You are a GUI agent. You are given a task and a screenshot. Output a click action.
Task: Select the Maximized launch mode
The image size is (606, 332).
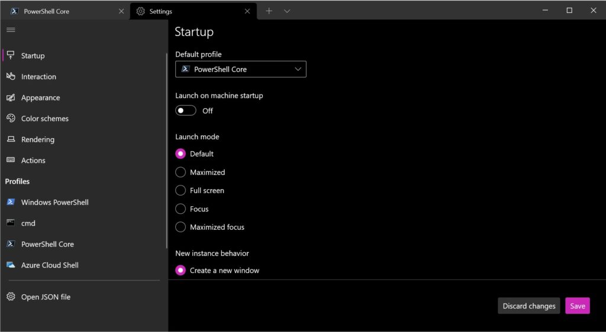(180, 172)
